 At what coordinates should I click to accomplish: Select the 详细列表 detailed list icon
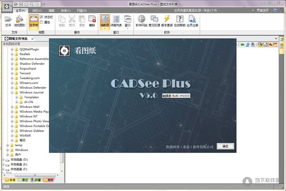coord(116,21)
